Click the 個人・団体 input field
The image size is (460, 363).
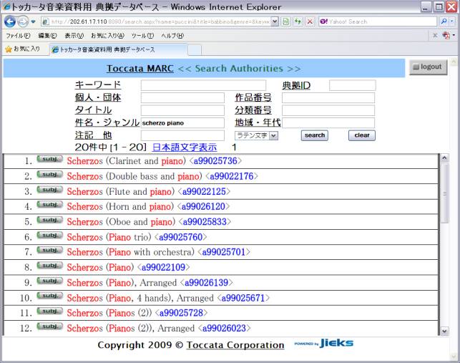pyautogui.click(x=182, y=98)
